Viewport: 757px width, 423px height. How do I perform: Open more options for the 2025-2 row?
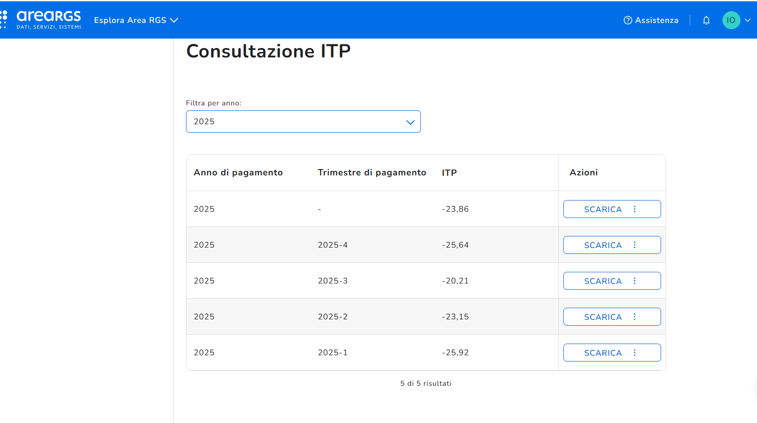point(635,317)
